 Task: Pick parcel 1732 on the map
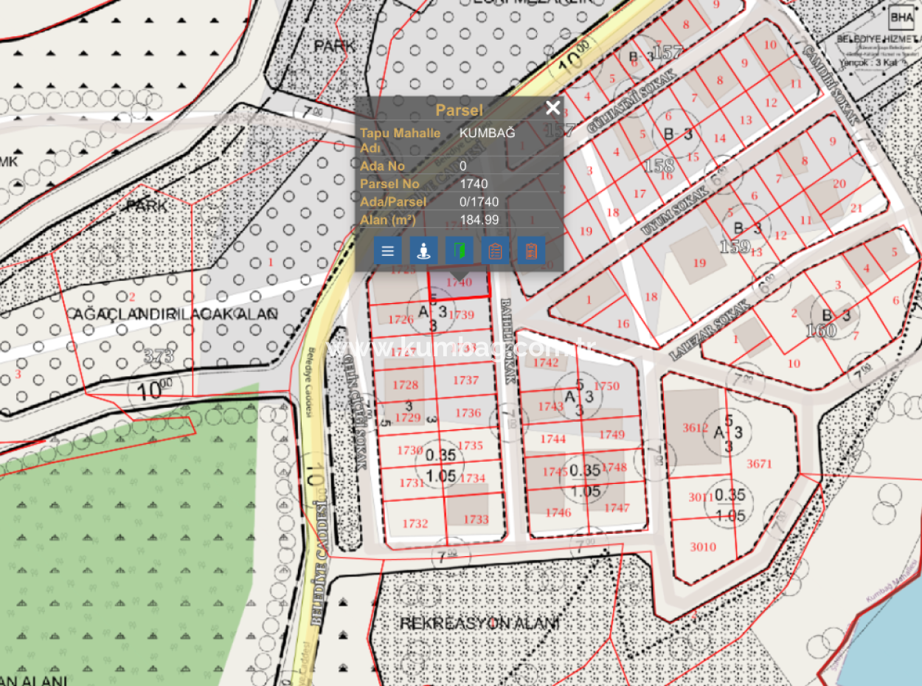[415, 524]
